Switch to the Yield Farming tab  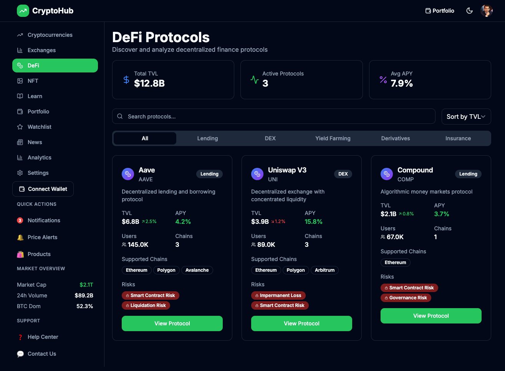pyautogui.click(x=333, y=138)
